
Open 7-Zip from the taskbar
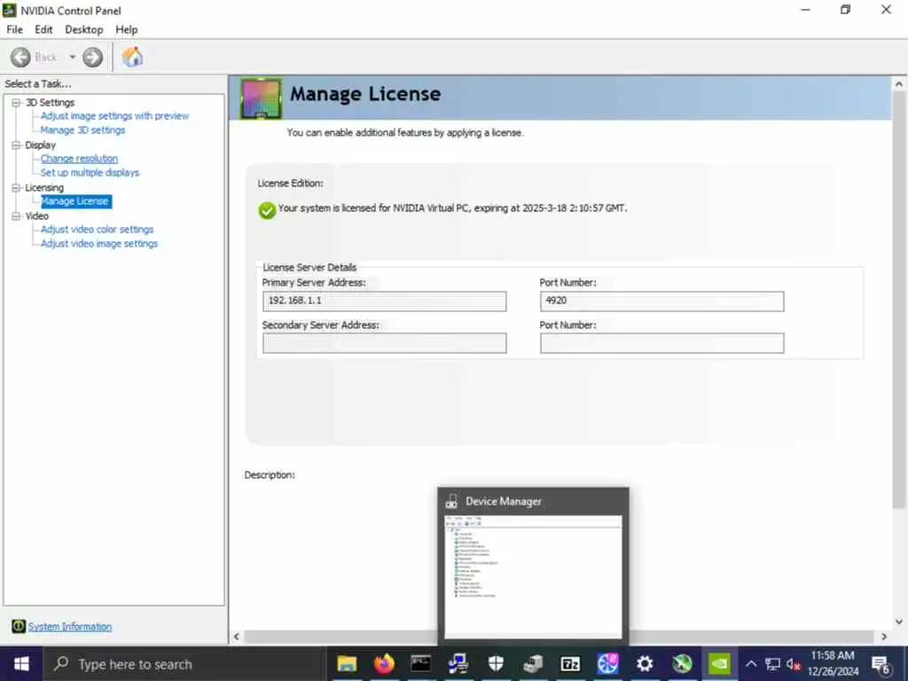click(x=570, y=663)
